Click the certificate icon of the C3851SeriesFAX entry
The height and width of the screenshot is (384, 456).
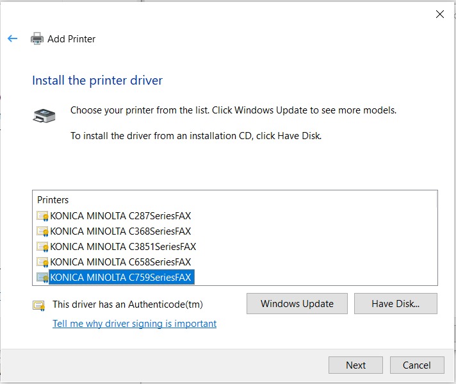pos(43,247)
